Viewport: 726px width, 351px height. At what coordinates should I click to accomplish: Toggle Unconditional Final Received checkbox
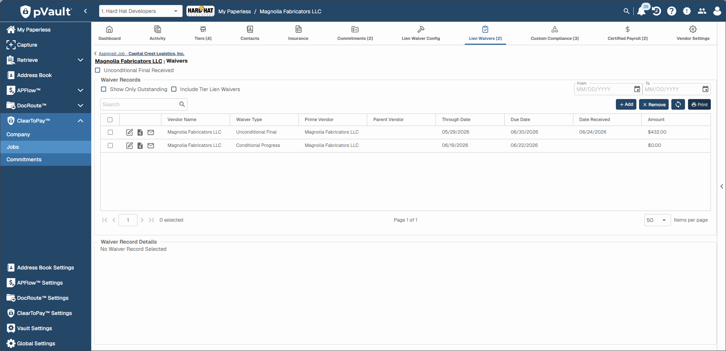point(98,70)
